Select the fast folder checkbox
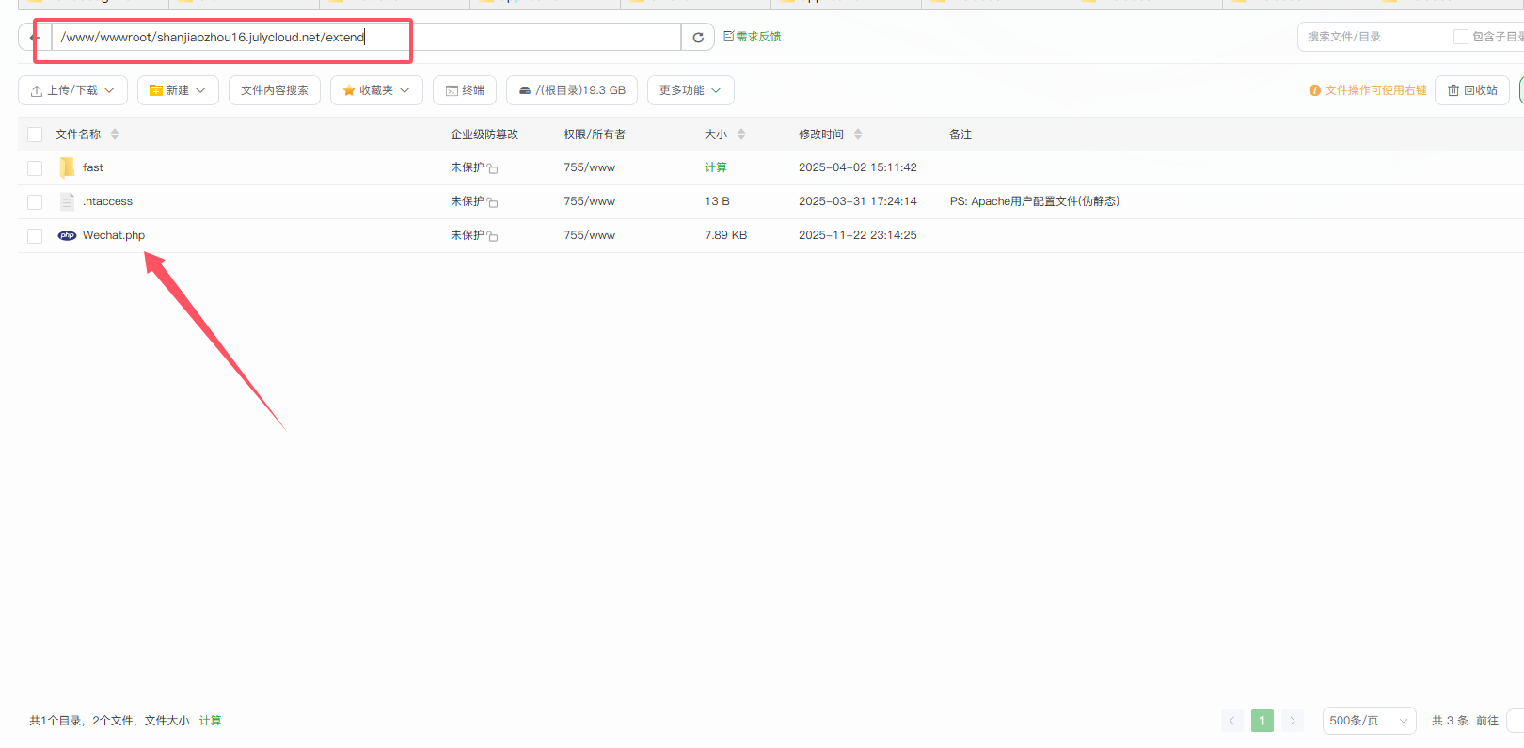 (x=35, y=168)
